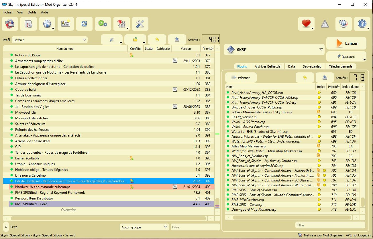Expand the heart endorse dropdown arrow

(x=313, y=28)
